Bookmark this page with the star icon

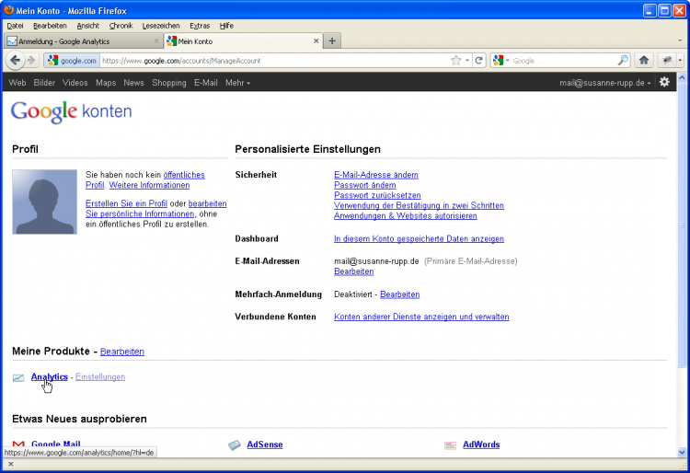pyautogui.click(x=456, y=61)
